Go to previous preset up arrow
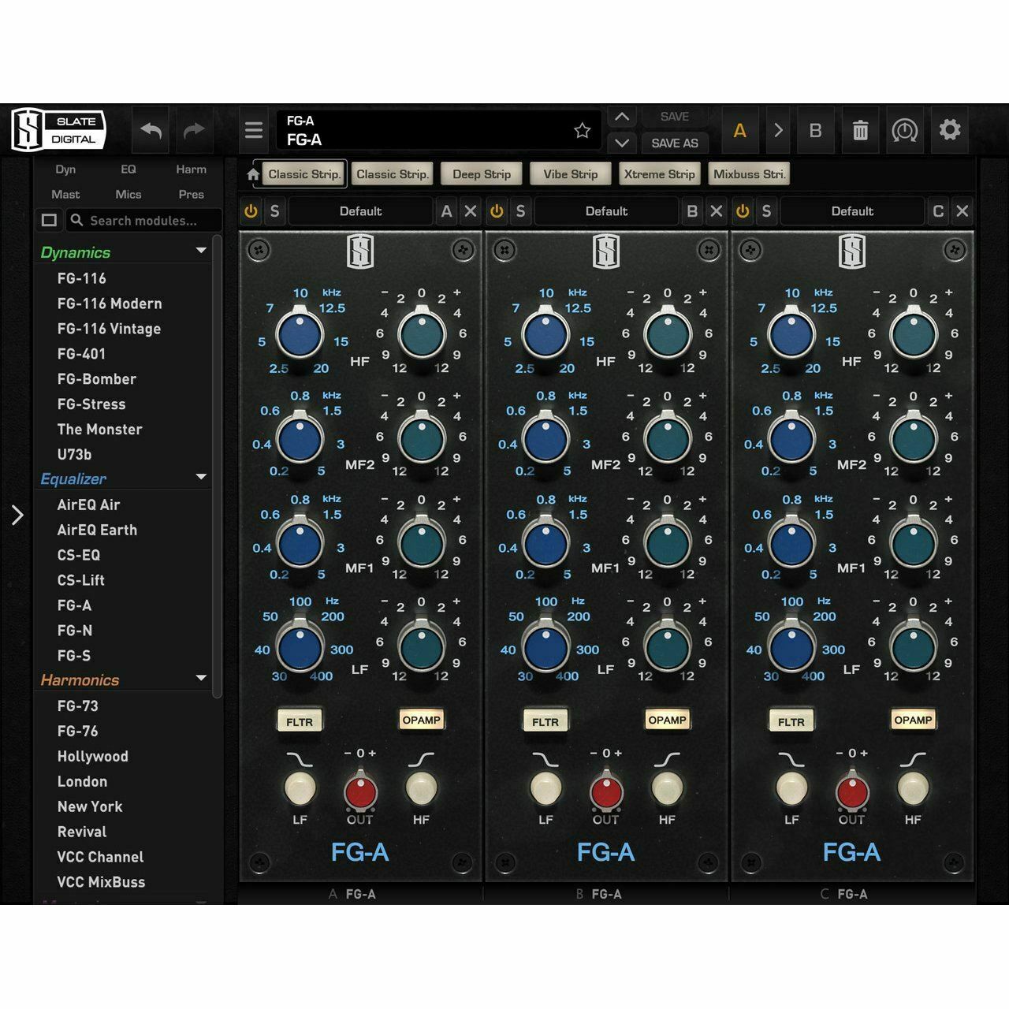The height and width of the screenshot is (1009, 1009). coord(622,117)
